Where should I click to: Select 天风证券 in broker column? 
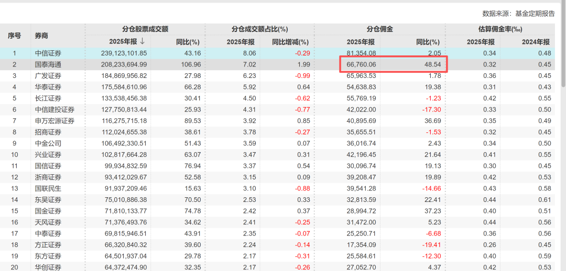click(48, 222)
